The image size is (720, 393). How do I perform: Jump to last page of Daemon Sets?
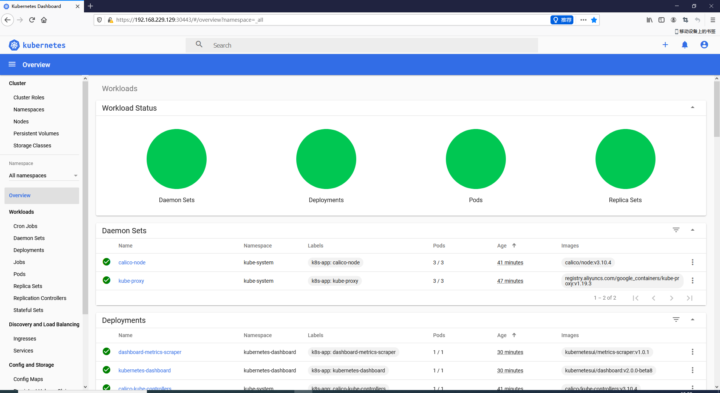tap(690, 298)
